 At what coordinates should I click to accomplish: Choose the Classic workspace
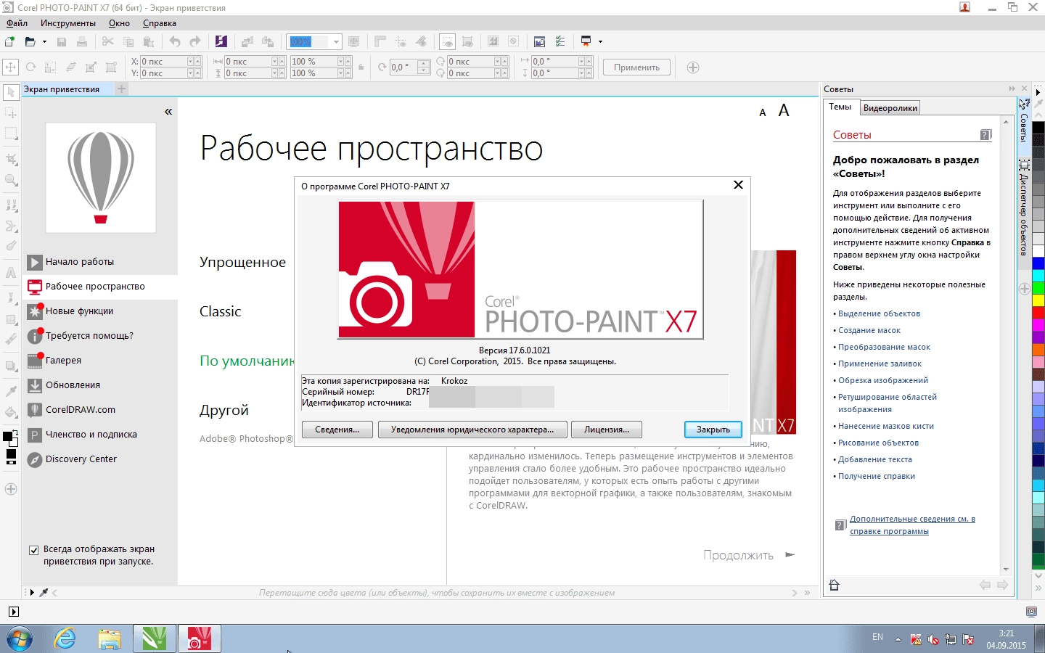point(220,312)
